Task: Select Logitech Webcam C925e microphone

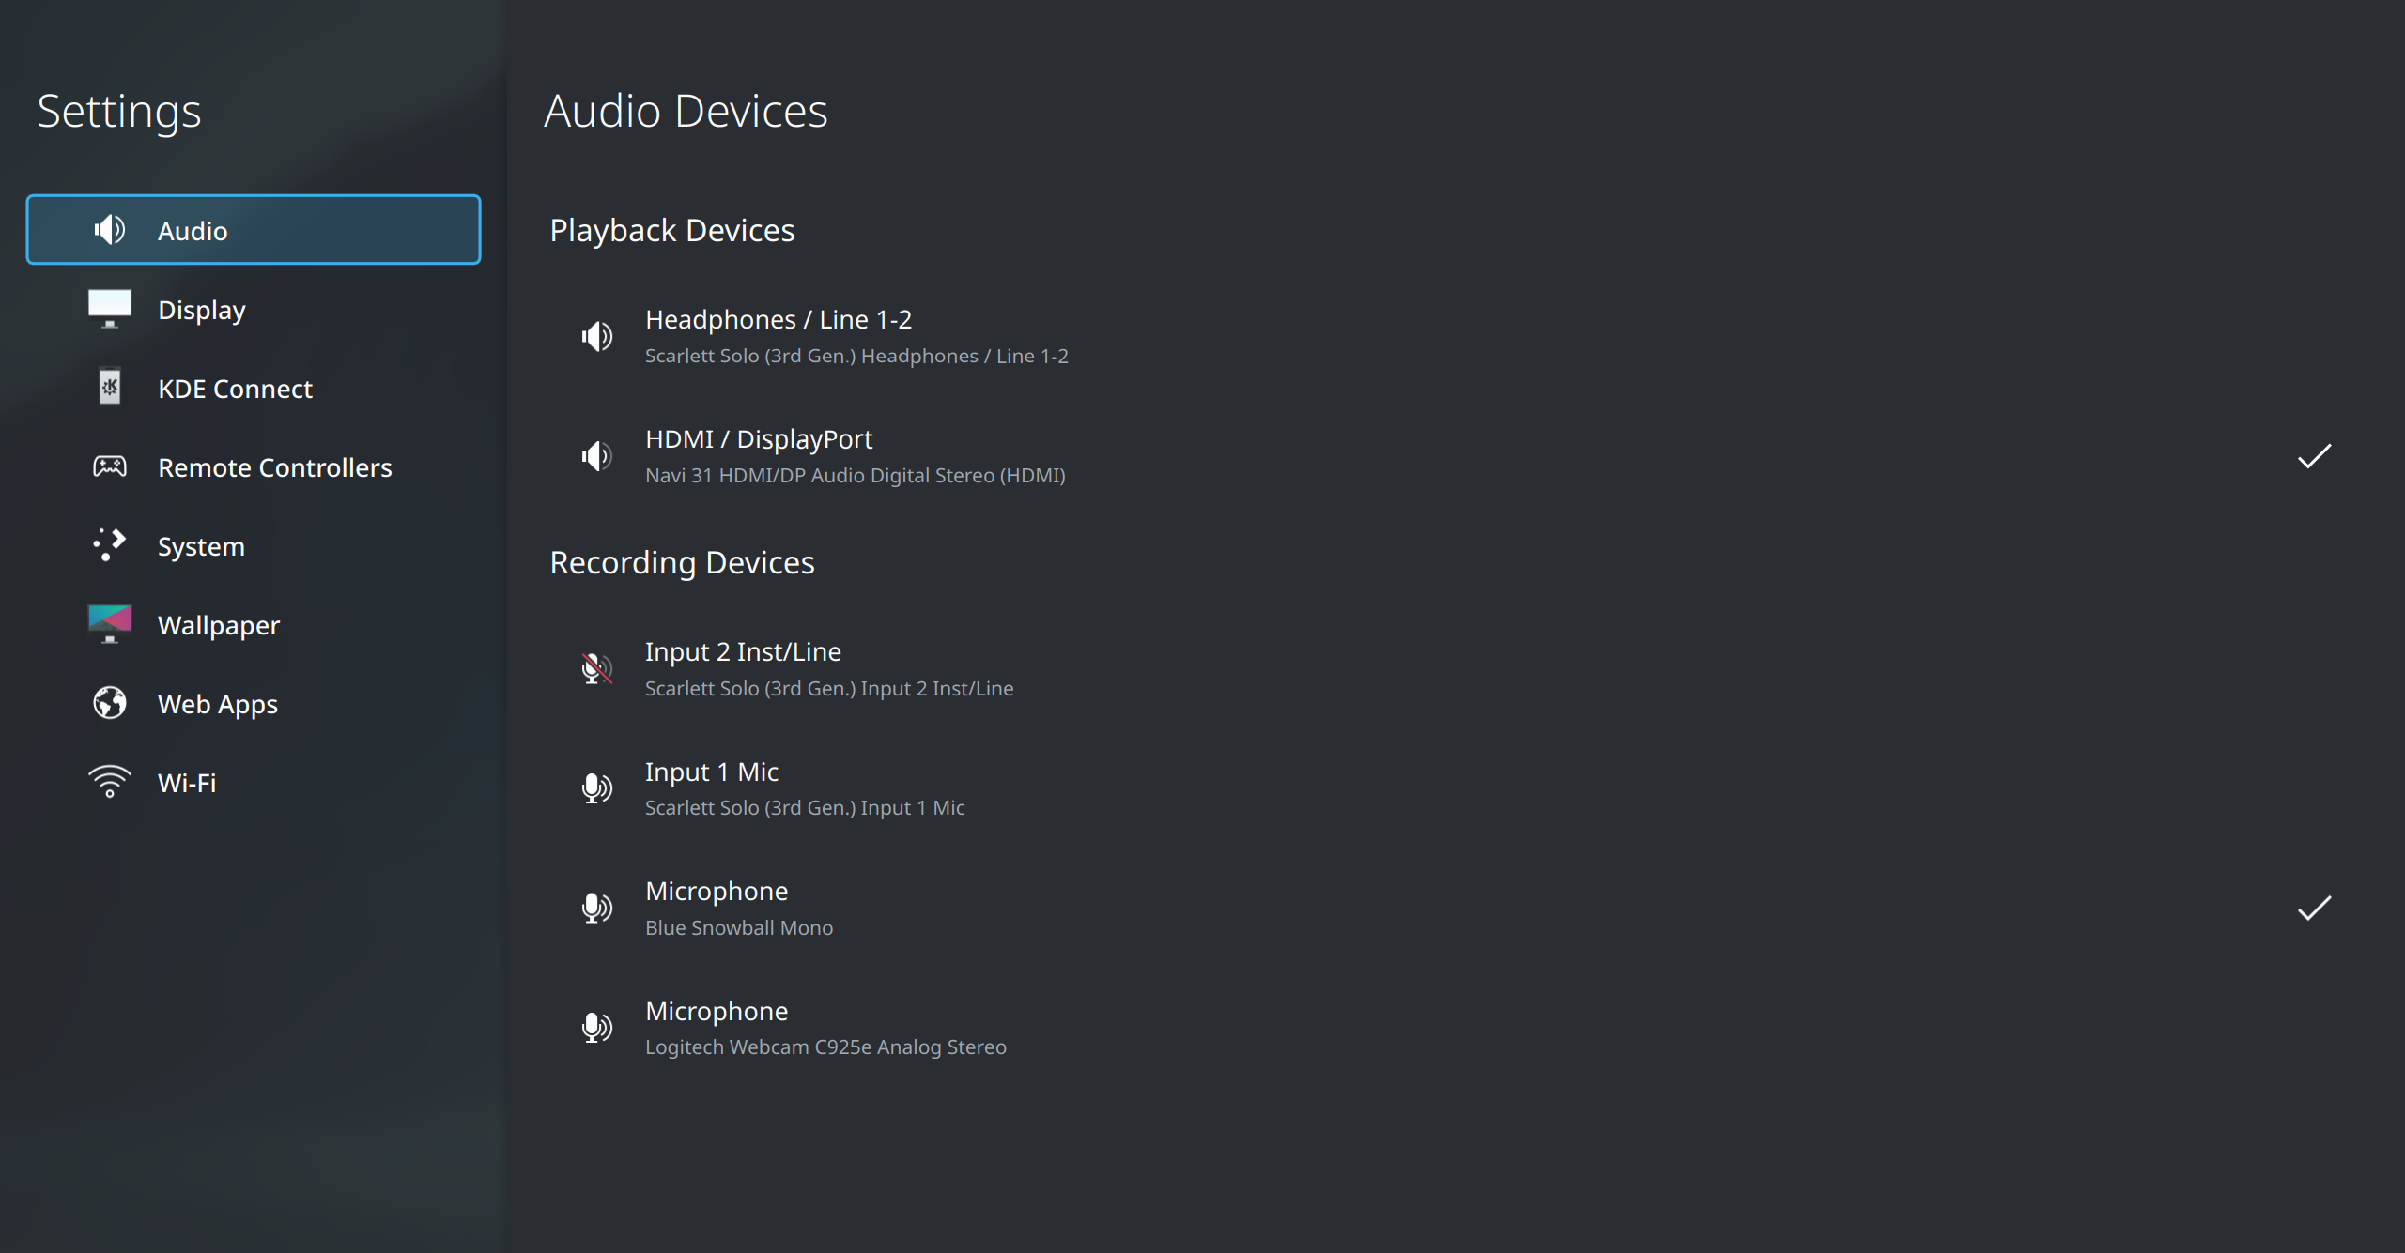Action: point(825,1028)
